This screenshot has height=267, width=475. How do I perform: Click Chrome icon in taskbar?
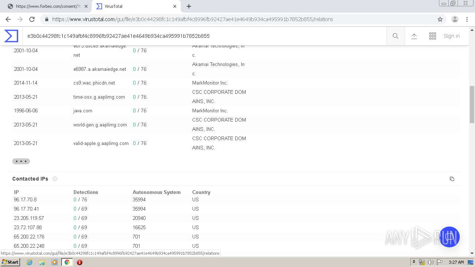[67, 262]
